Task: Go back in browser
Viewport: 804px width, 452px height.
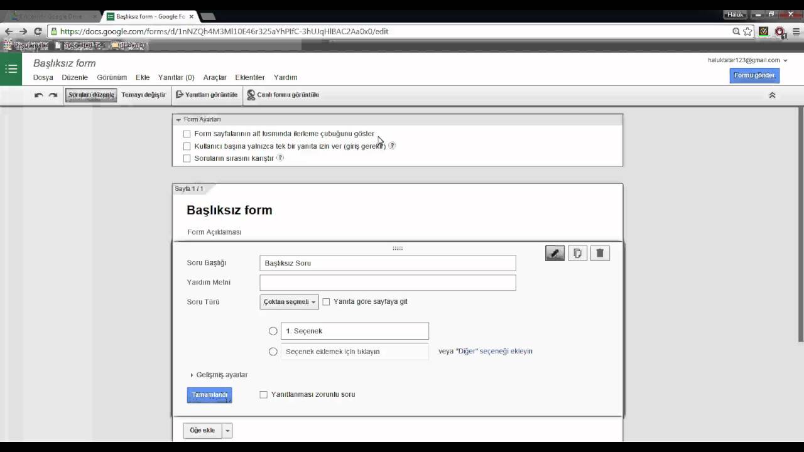Action: (9, 31)
